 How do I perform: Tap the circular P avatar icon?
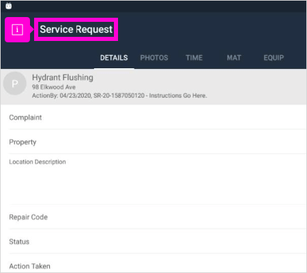click(x=15, y=83)
